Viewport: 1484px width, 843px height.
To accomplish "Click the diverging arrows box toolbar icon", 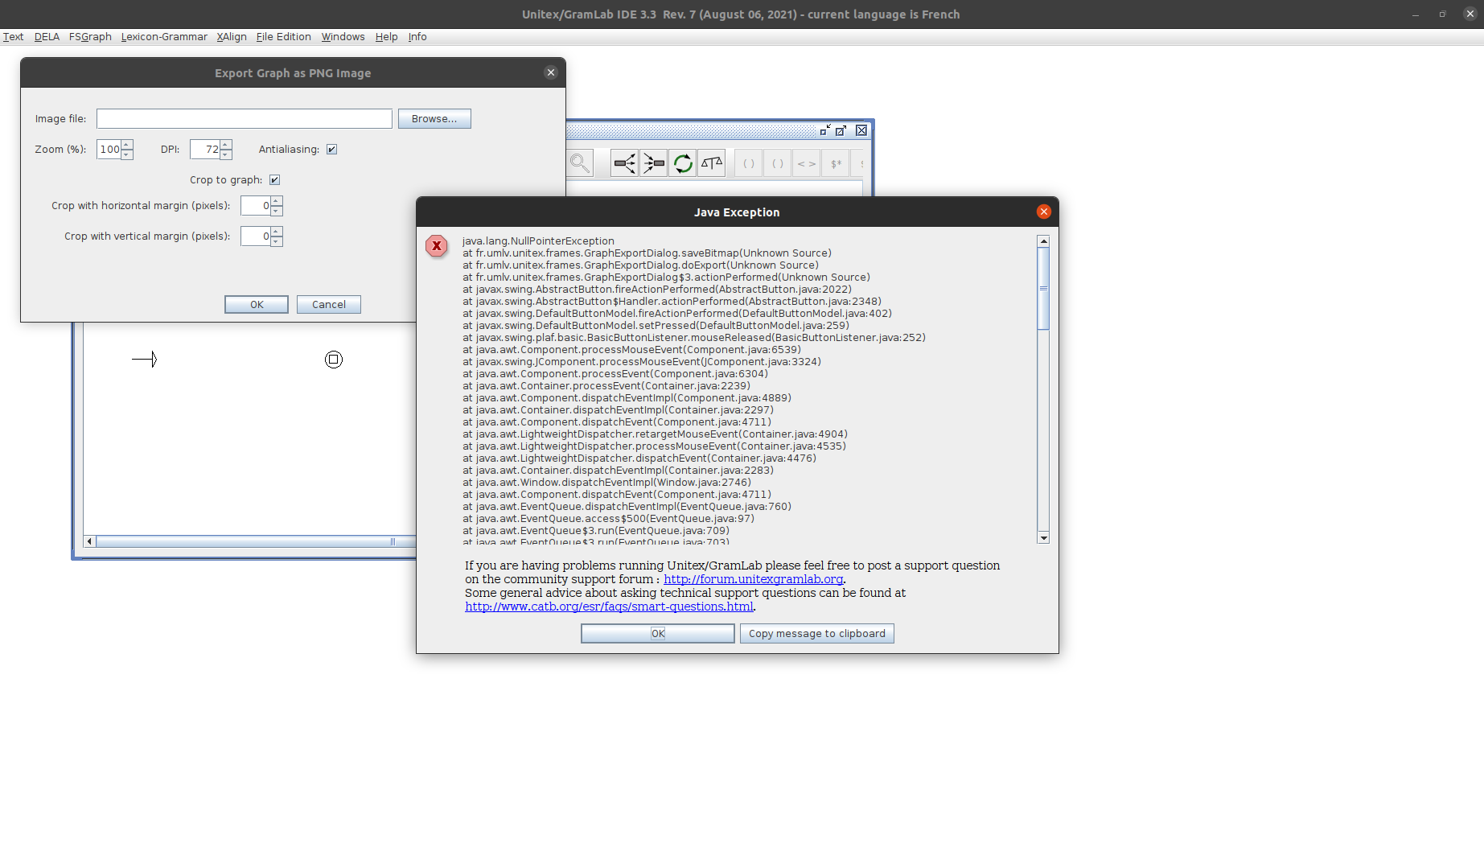I will [624, 163].
